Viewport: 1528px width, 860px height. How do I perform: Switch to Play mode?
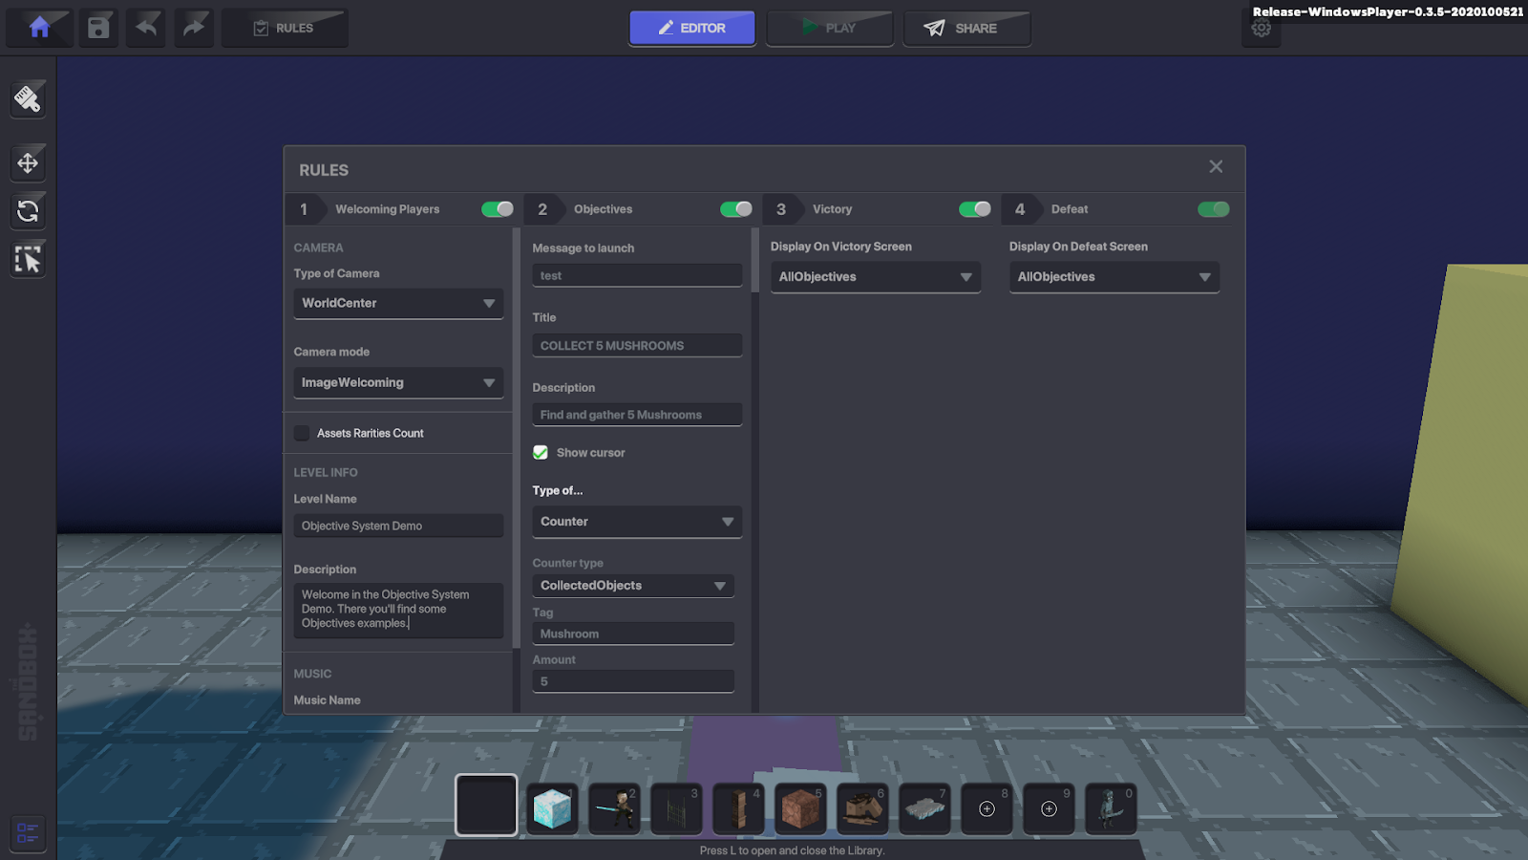click(x=830, y=28)
